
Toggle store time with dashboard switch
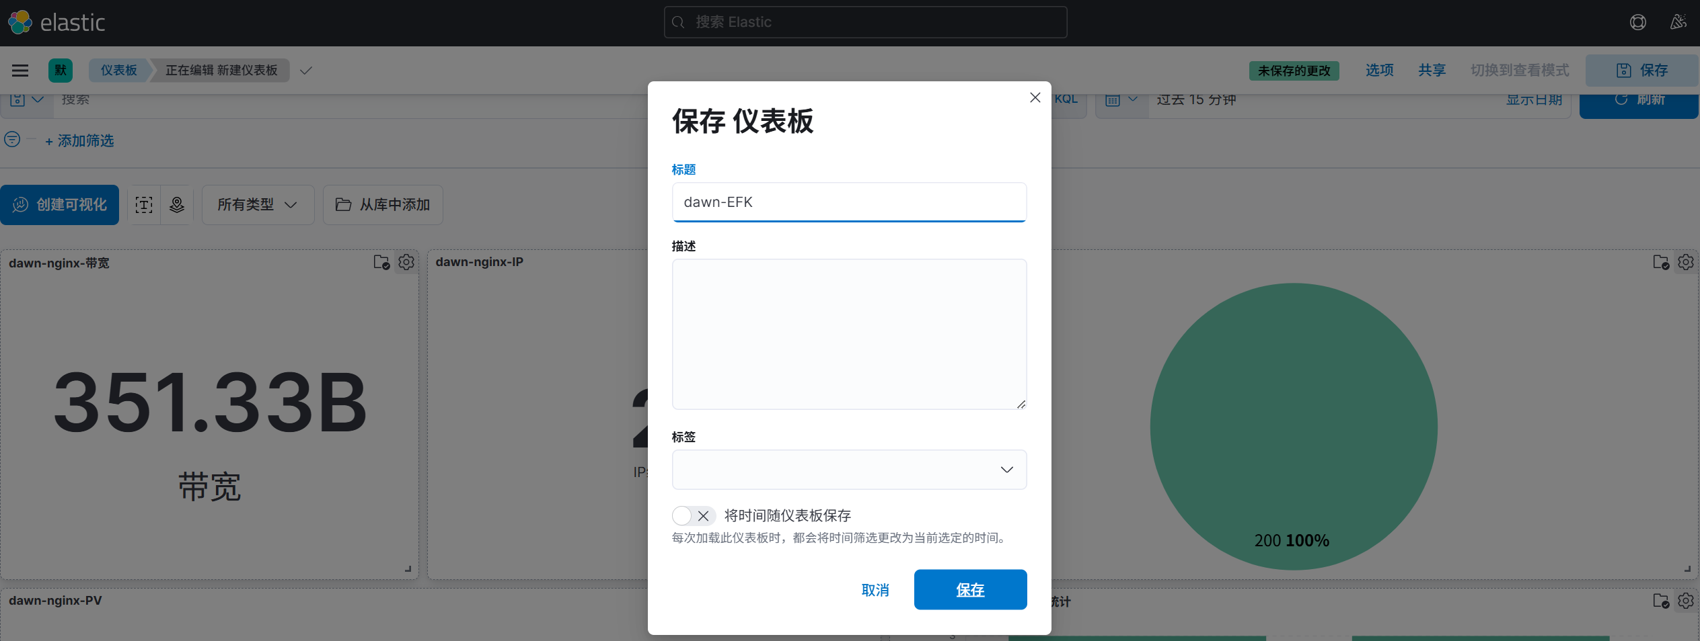point(693,516)
